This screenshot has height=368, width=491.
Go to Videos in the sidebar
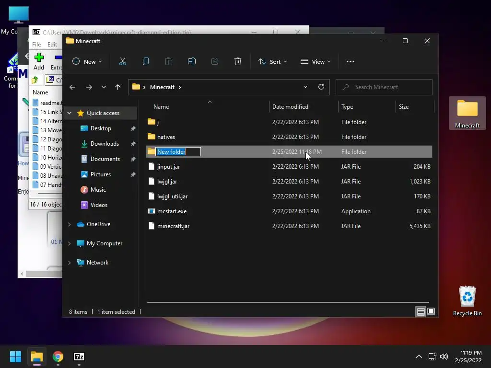pos(99,205)
